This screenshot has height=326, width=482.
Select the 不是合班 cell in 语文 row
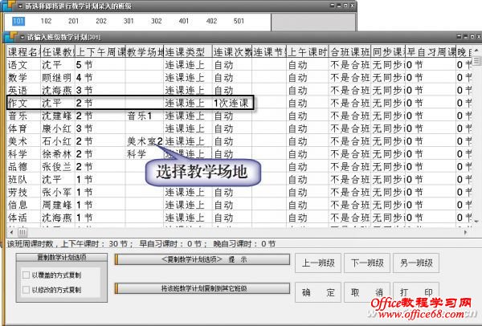tap(349, 65)
